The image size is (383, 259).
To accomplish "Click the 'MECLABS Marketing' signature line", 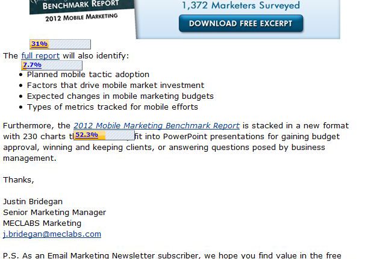I will (42, 223).
